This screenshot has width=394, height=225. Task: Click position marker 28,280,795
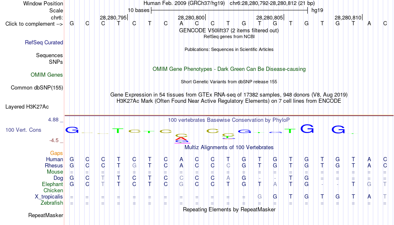tap(113, 17)
